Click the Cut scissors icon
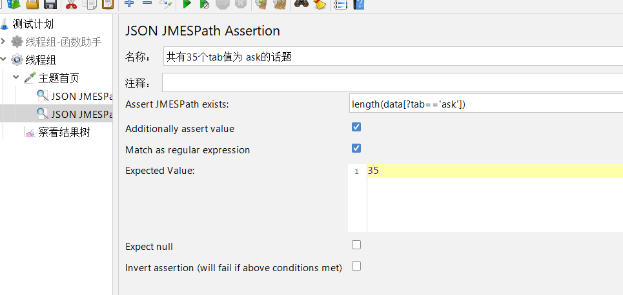This screenshot has width=623, height=295. point(71,4)
